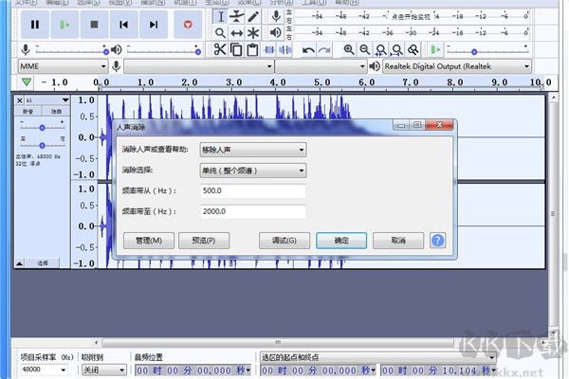
Task: Click the 频率带从 field showing 500.0
Action: pyautogui.click(x=252, y=191)
